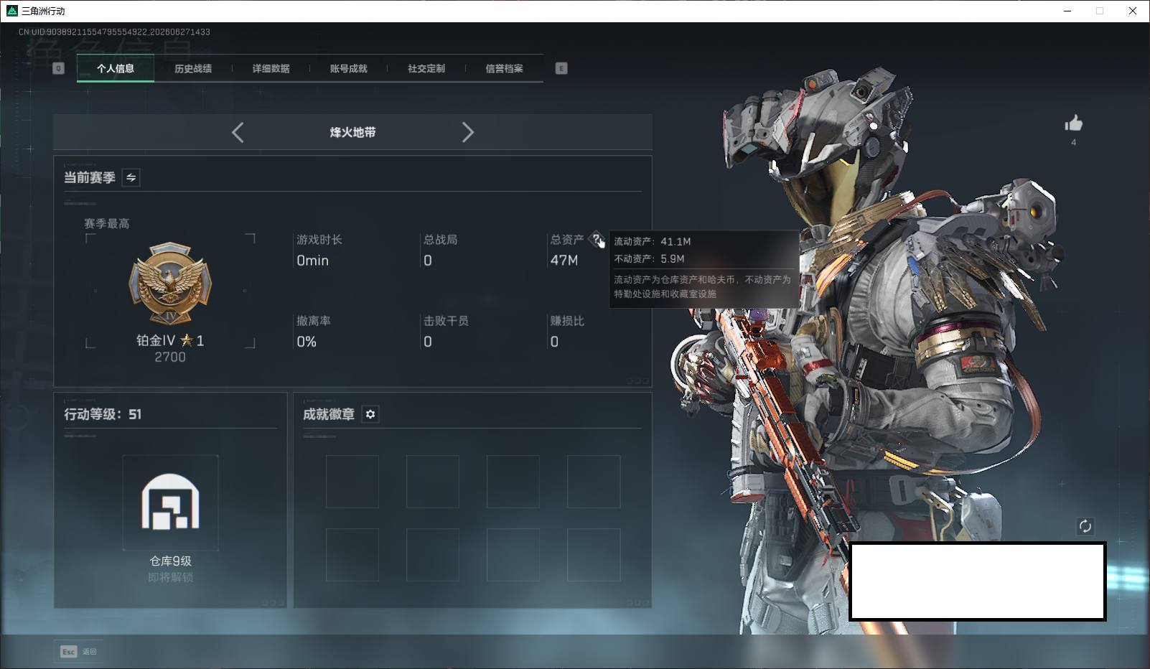Click the 铂金IV rank badge emblem

click(170, 284)
